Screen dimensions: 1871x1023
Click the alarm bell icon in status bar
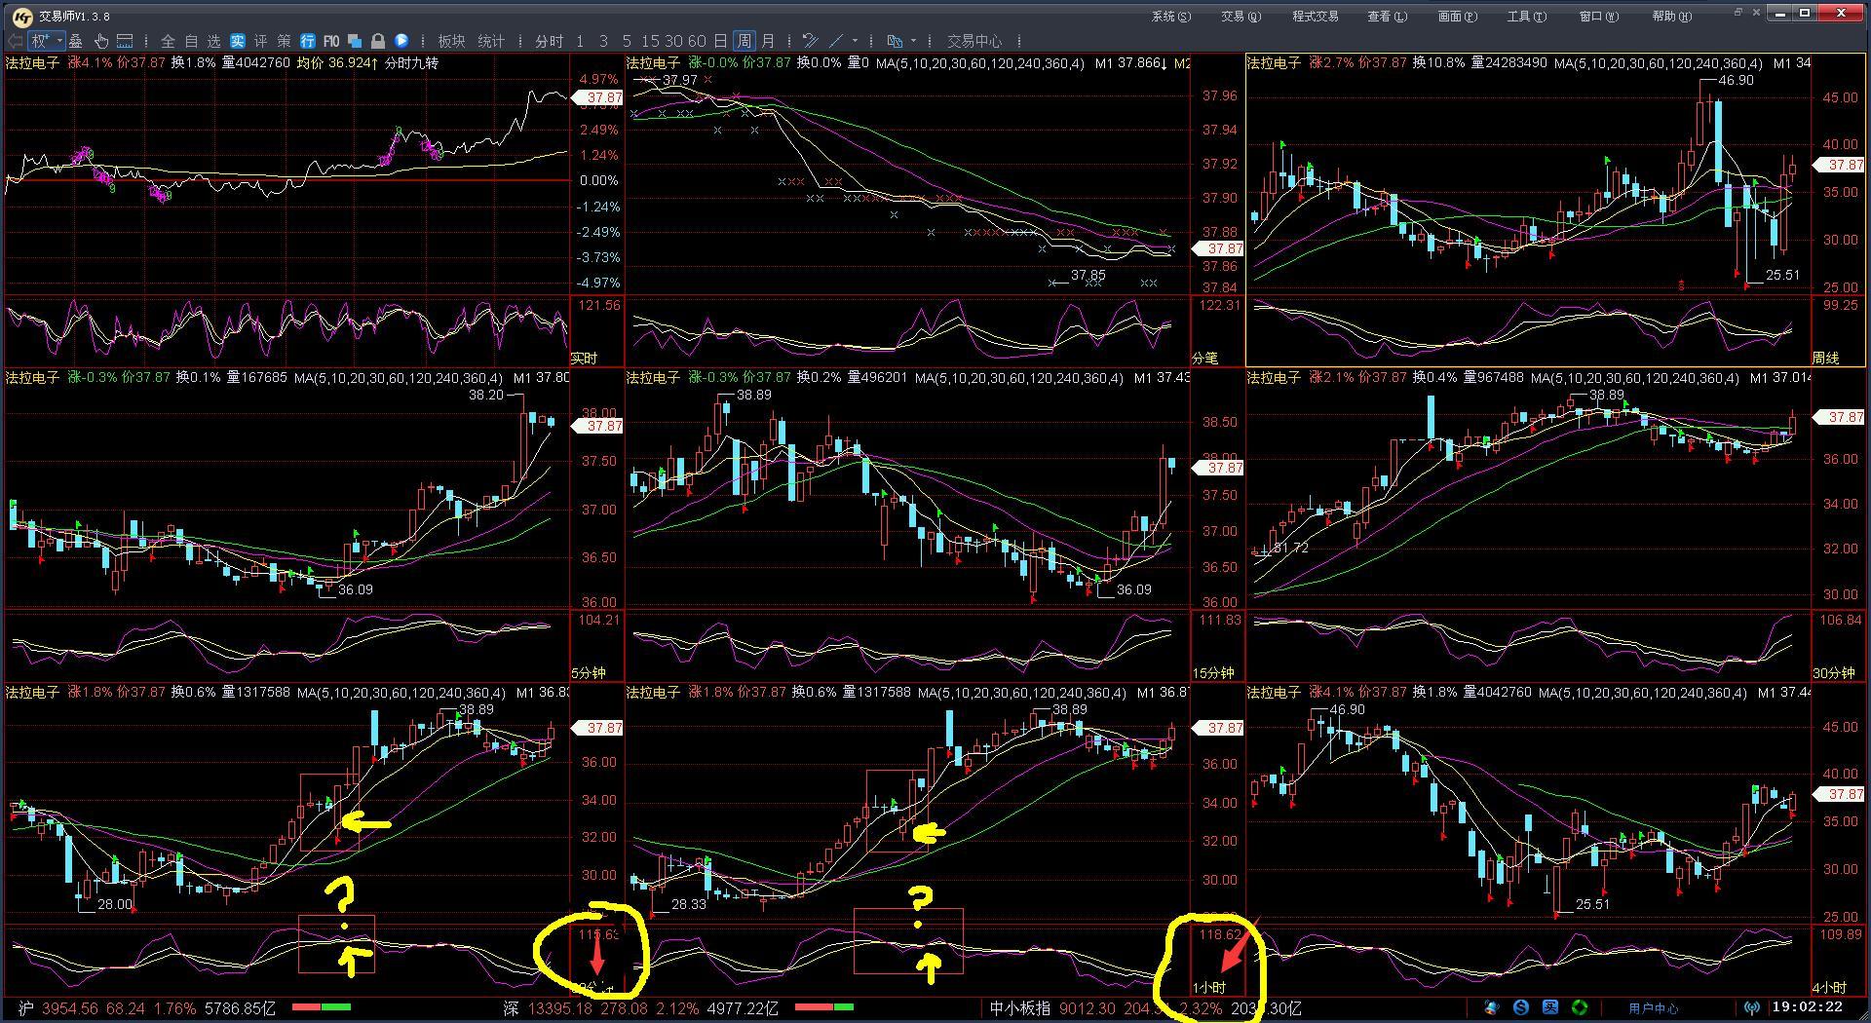1492,1008
